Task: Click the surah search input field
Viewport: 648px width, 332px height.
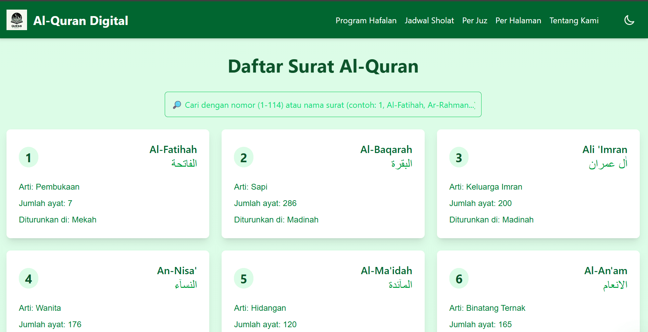Action: [323, 104]
